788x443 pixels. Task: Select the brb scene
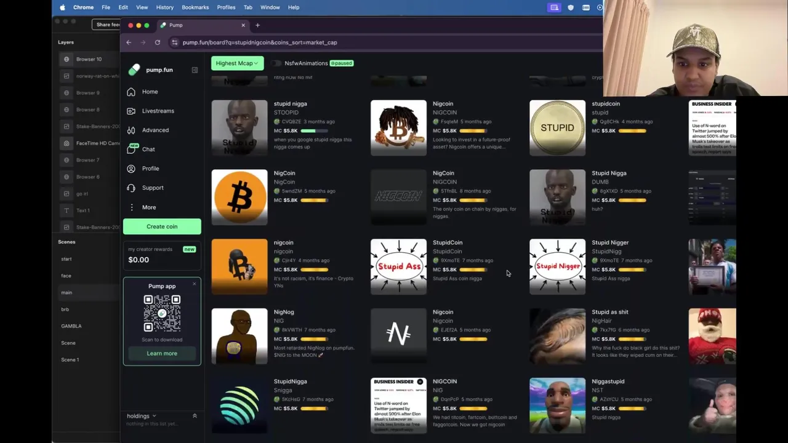pyautogui.click(x=65, y=309)
